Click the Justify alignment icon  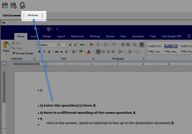click(x=113, y=52)
